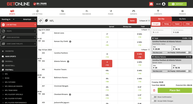Open the Contests section

click(158, 12)
